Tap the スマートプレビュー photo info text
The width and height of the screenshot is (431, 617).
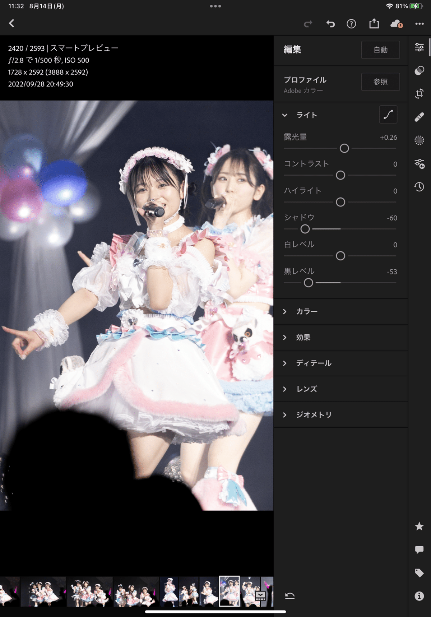(84, 48)
